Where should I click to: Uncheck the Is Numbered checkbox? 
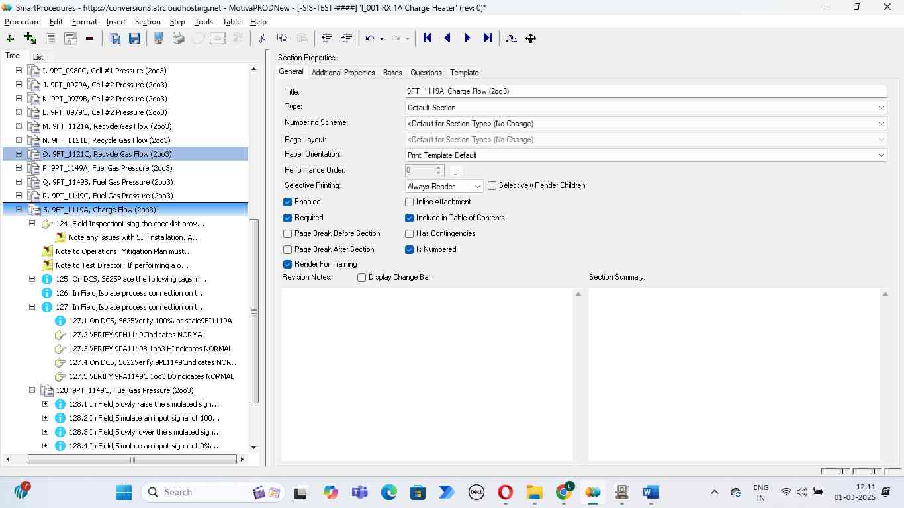409,249
